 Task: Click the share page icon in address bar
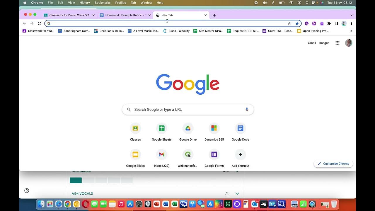(x=290, y=23)
